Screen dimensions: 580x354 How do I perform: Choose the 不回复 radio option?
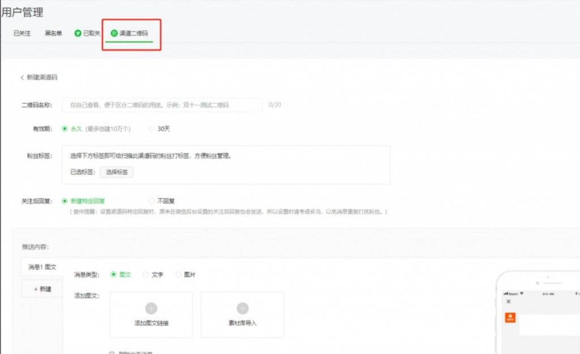[x=151, y=201]
